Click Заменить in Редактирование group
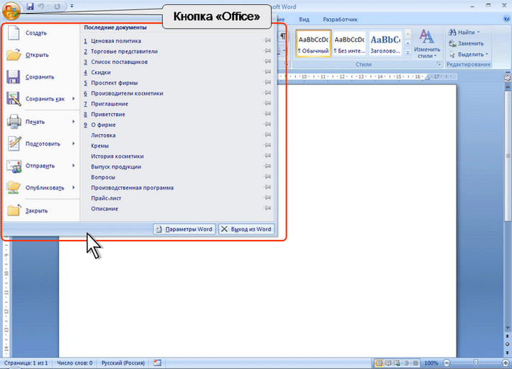Image resolution: width=512 pixels, height=369 pixels. click(466, 43)
